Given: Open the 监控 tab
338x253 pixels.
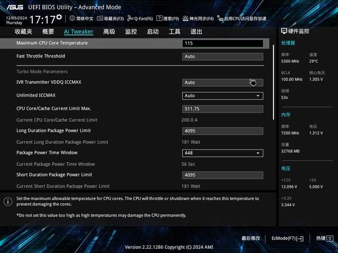Looking at the screenshot, I should [131, 32].
